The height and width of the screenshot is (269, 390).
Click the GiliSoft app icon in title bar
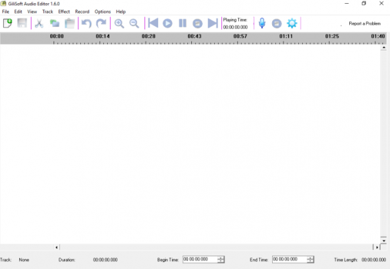click(x=3, y=3)
